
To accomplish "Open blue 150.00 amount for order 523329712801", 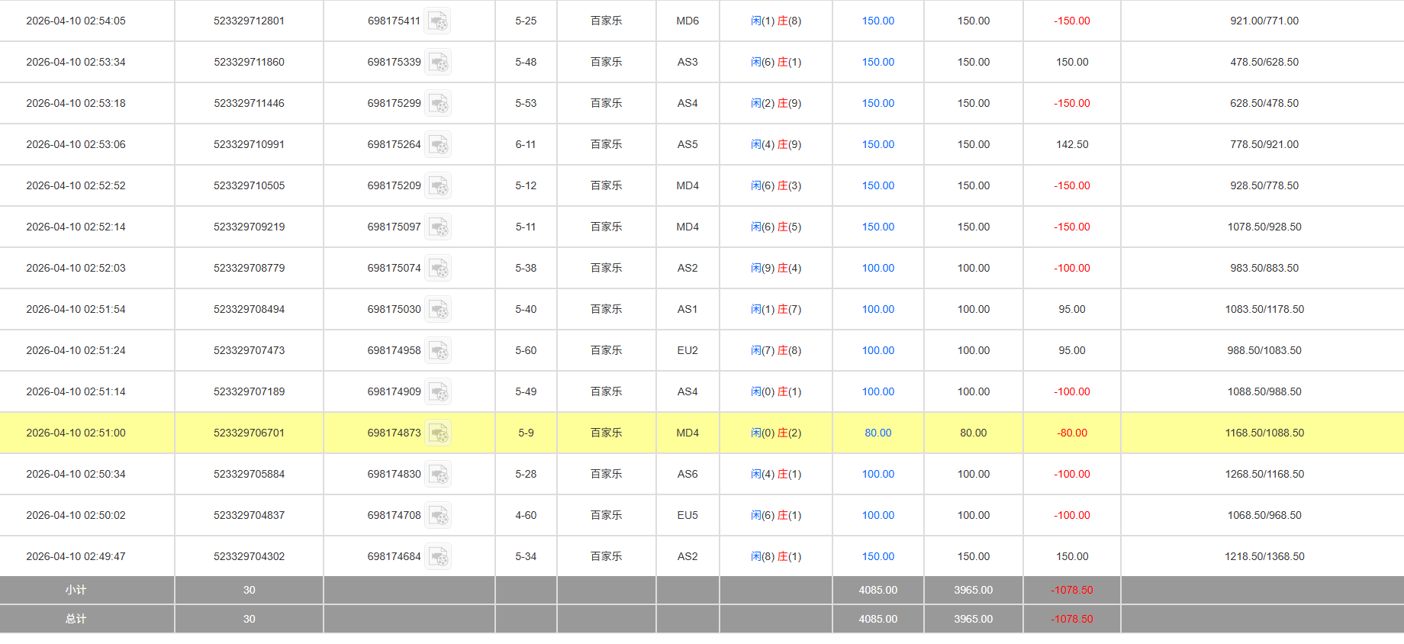I will coord(877,21).
